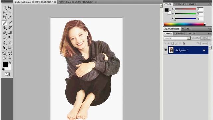Screen dimensions: 213x120
Task: Click the G value input field
Action: point(200,14)
